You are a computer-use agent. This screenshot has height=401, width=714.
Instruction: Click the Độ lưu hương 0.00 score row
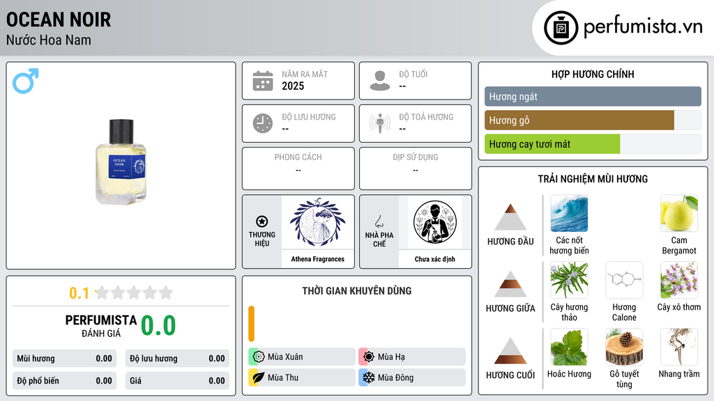[177, 359]
